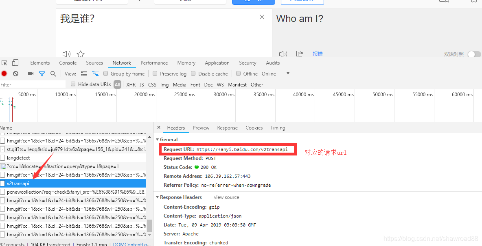Switch to the Preview detail tab

tap(201, 128)
